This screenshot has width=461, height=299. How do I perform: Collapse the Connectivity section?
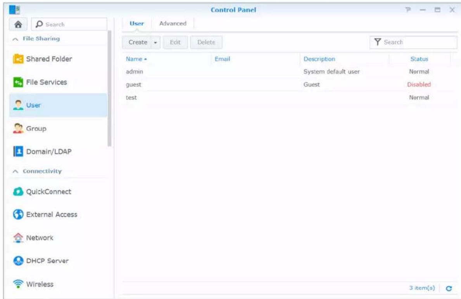click(x=15, y=171)
